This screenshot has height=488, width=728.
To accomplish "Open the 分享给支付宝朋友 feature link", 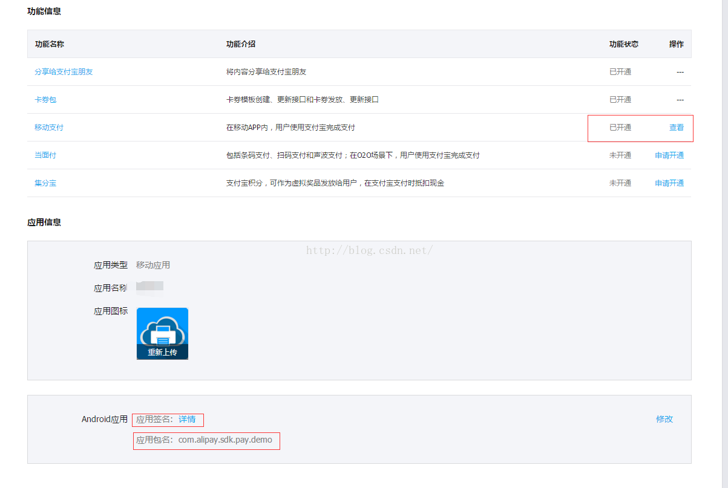I will click(x=64, y=71).
